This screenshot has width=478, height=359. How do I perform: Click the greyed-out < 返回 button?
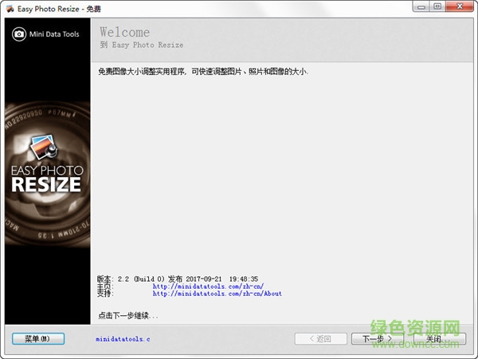(320, 339)
